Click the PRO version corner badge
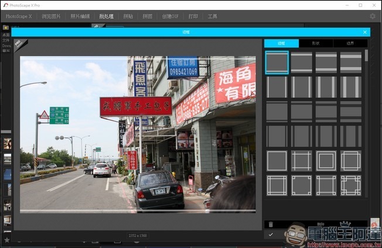382x248 pixels. (21, 44)
